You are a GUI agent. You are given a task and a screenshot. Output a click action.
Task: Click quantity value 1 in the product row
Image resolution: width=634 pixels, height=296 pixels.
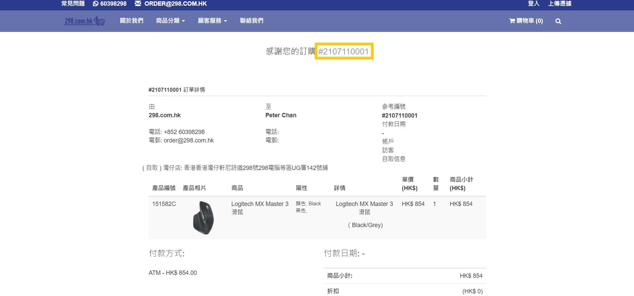[434, 204]
